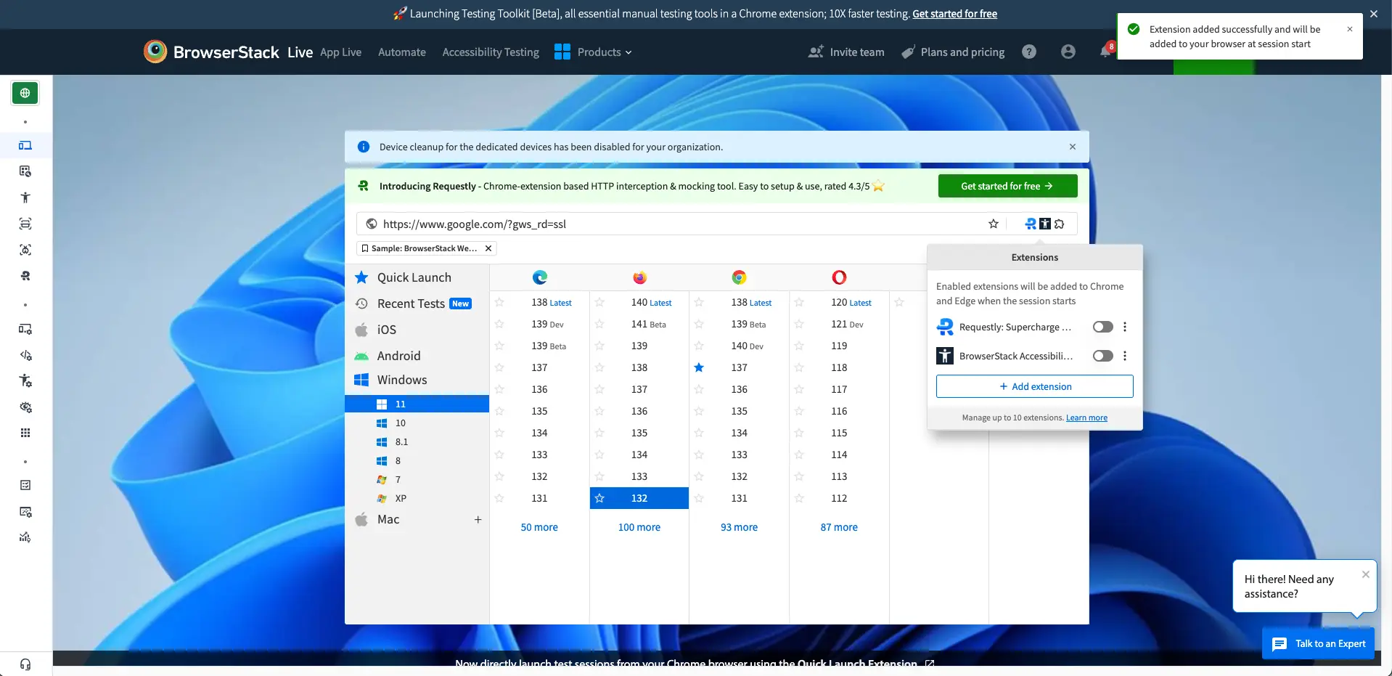Open the help question mark icon
The width and height of the screenshot is (1392, 676).
pos(1029,52)
